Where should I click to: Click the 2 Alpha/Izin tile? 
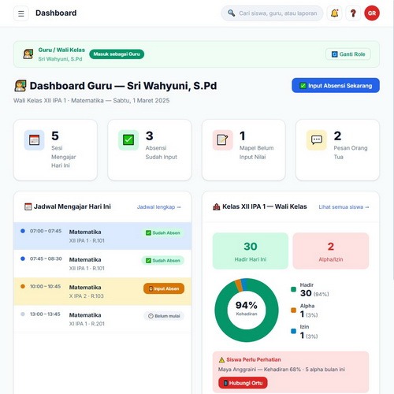coord(331,251)
